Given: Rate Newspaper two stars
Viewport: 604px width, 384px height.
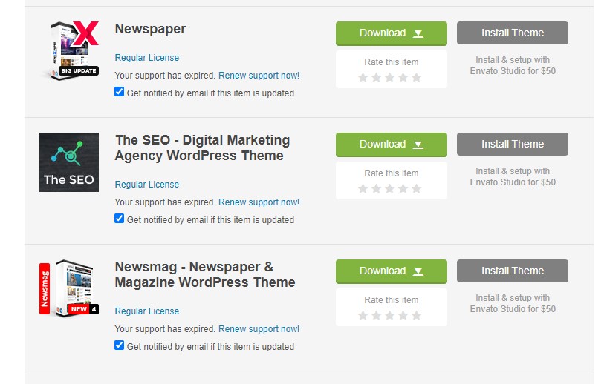Looking at the screenshot, I should pyautogui.click(x=377, y=77).
